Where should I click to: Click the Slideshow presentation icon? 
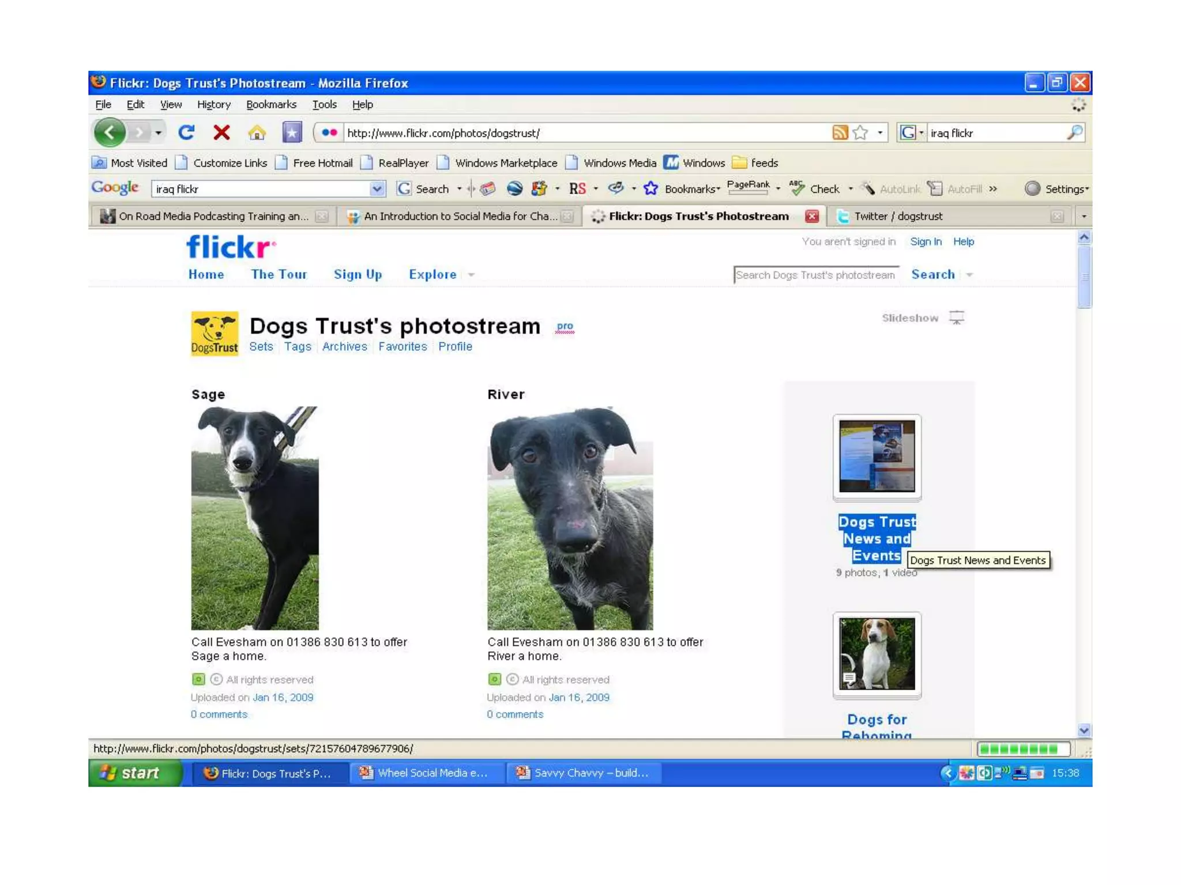957,317
